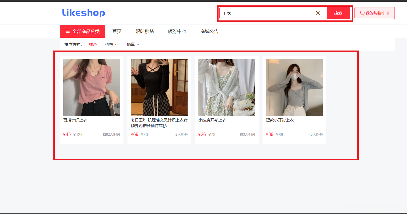This screenshot has width=407, height=214.
Task: Open the pink knit top product image
Action: pos(92,88)
